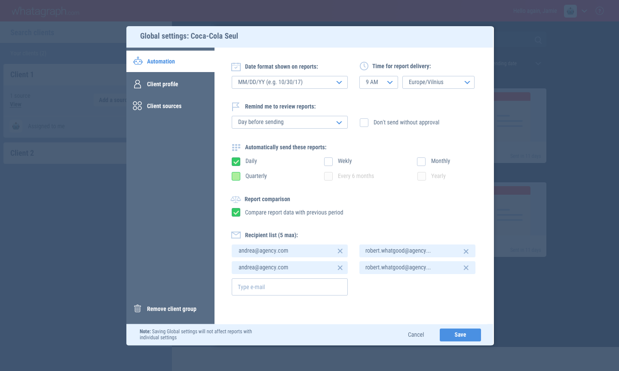Click the Client profile person icon
Viewport: 619px width, 371px height.
pos(138,84)
